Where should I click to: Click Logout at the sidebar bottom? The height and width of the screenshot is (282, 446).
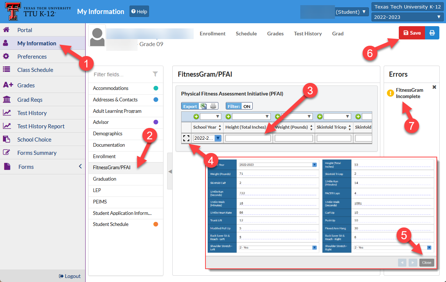(70, 276)
